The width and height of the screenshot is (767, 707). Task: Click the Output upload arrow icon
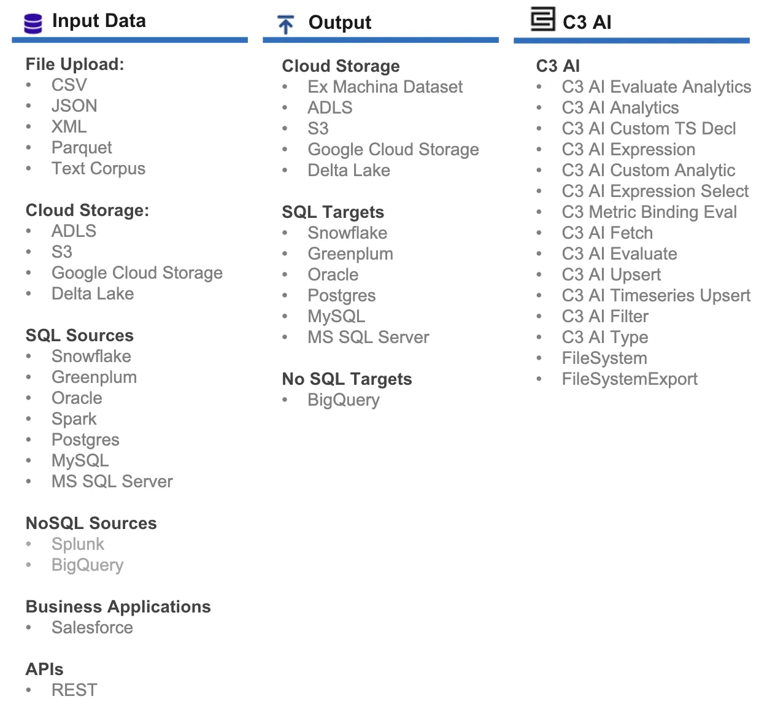pyautogui.click(x=286, y=25)
